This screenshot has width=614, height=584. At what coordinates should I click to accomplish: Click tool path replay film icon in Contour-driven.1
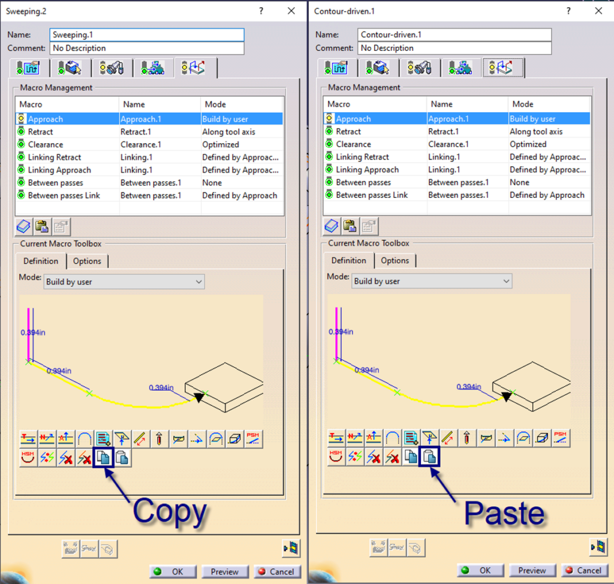coord(598,546)
